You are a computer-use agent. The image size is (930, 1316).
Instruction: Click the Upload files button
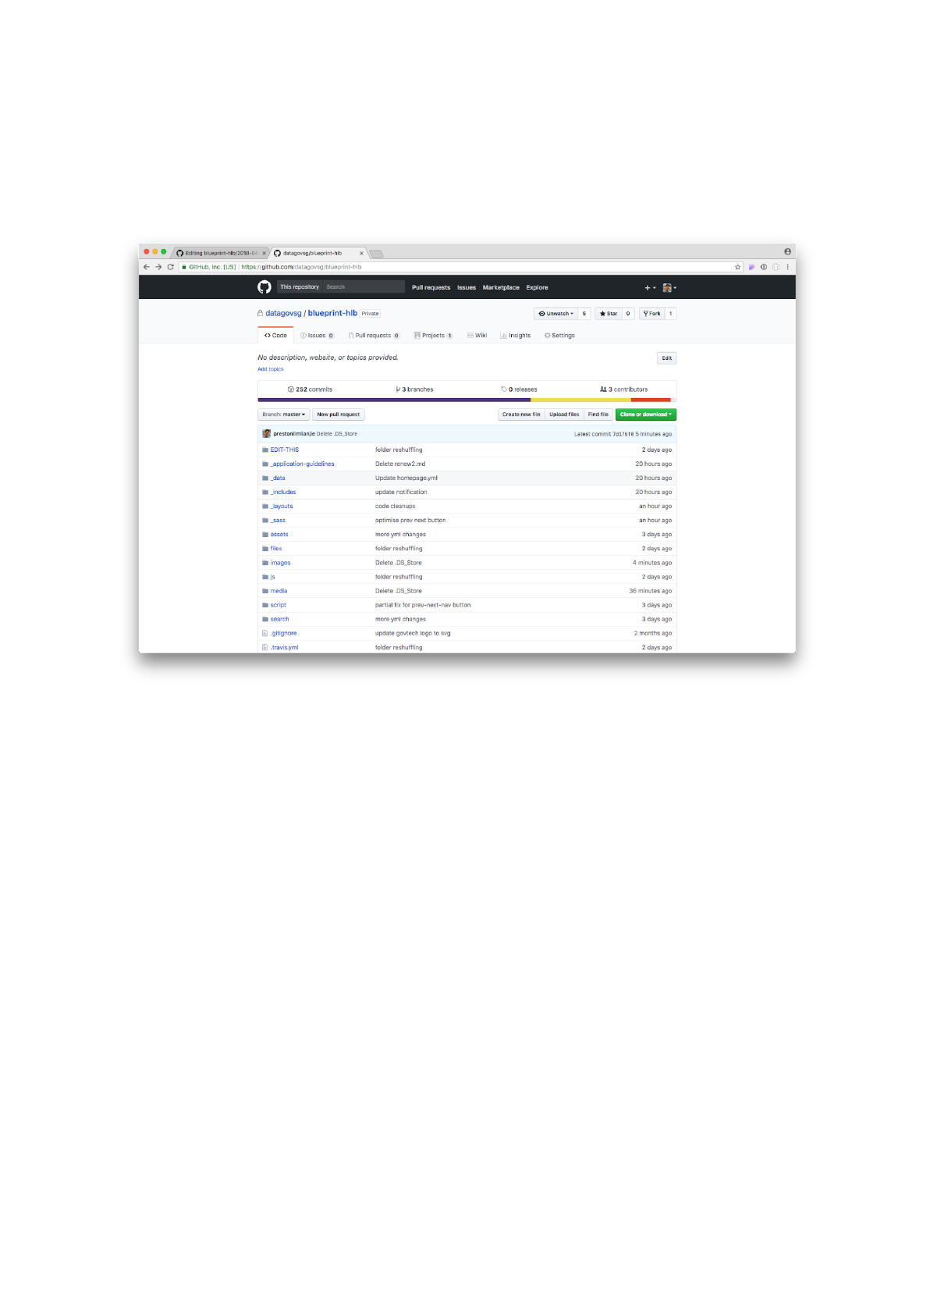tap(564, 414)
